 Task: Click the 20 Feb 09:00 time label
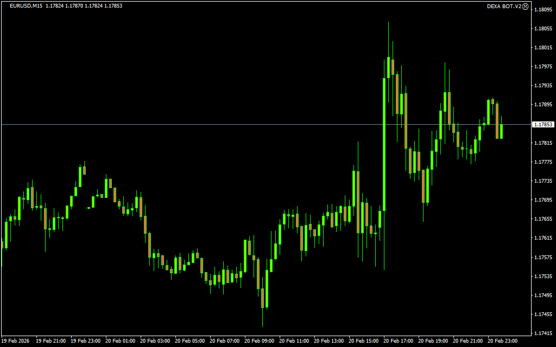click(x=259, y=341)
